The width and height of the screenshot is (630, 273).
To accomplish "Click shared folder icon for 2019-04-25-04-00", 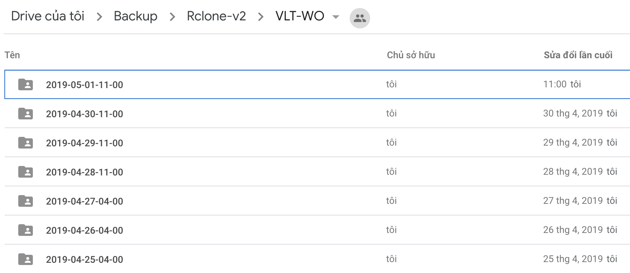I will click(x=26, y=259).
